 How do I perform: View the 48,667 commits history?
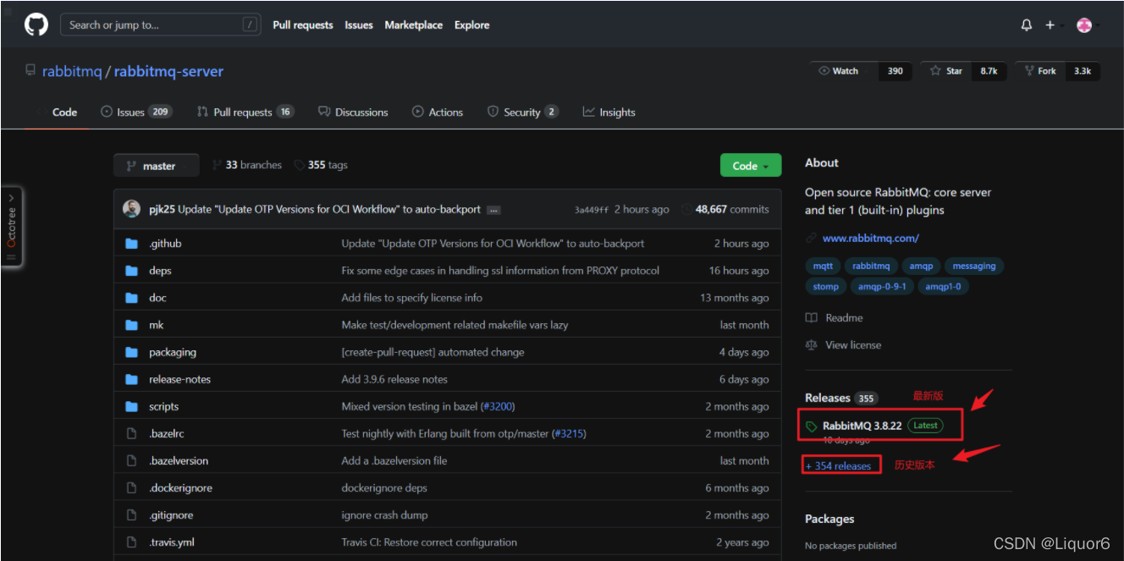click(x=725, y=209)
